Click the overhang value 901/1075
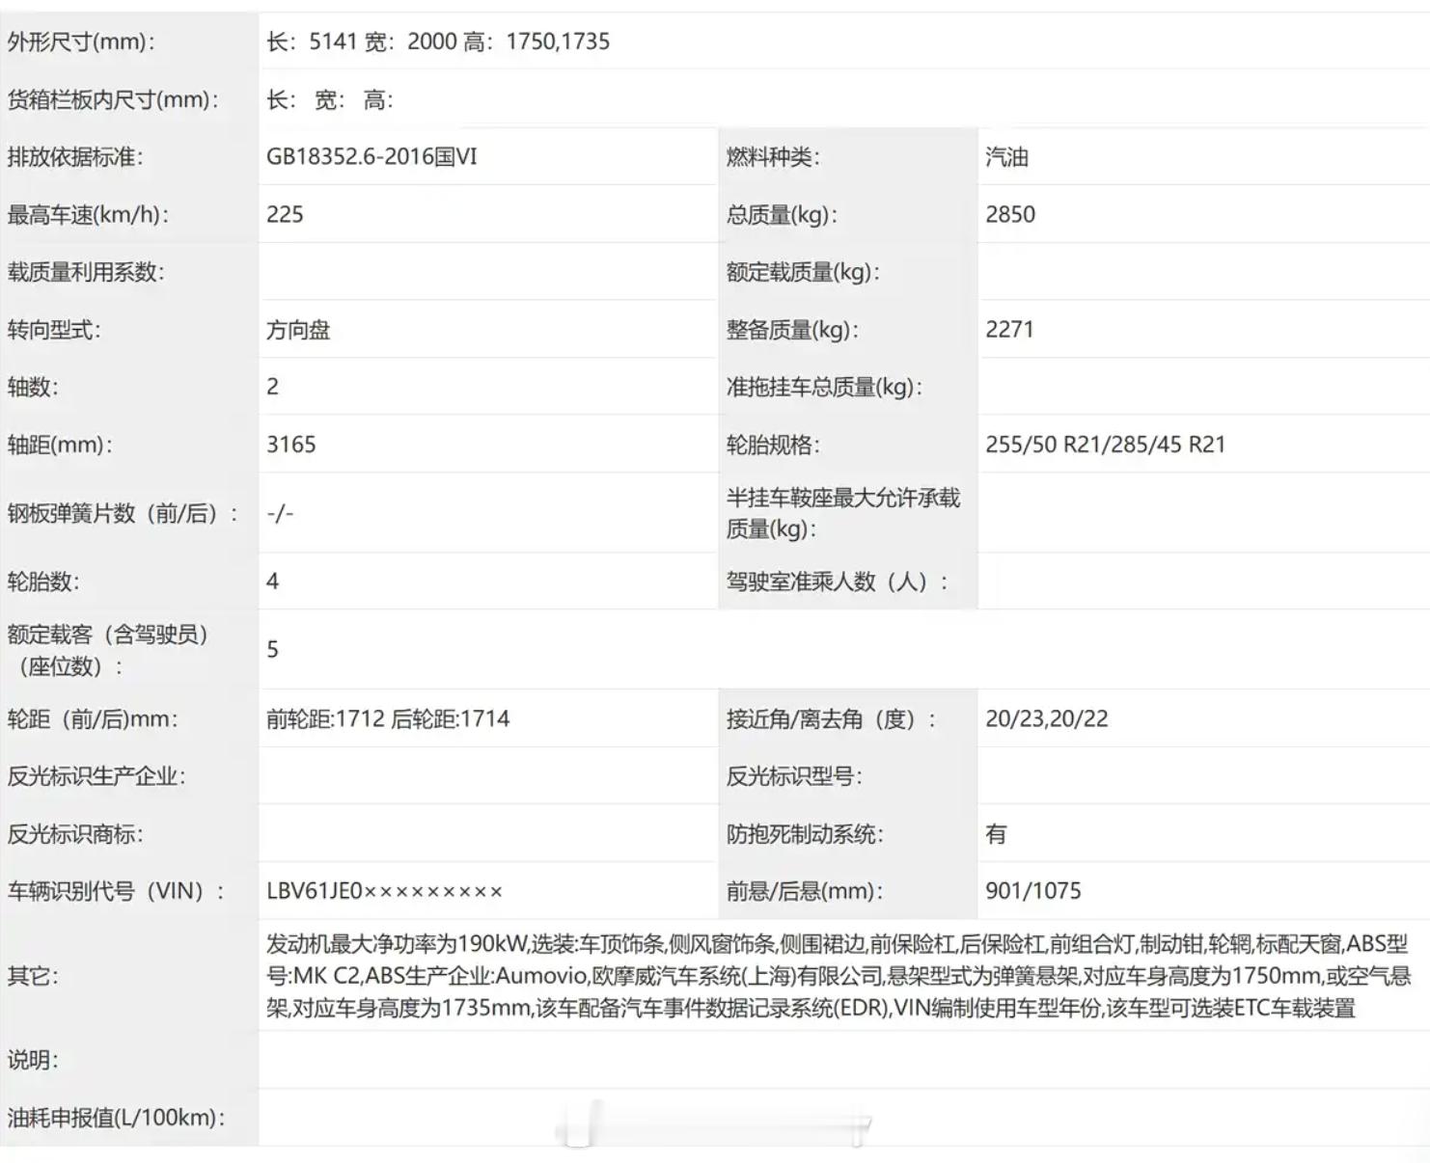The width and height of the screenshot is (1430, 1163). click(x=1033, y=891)
